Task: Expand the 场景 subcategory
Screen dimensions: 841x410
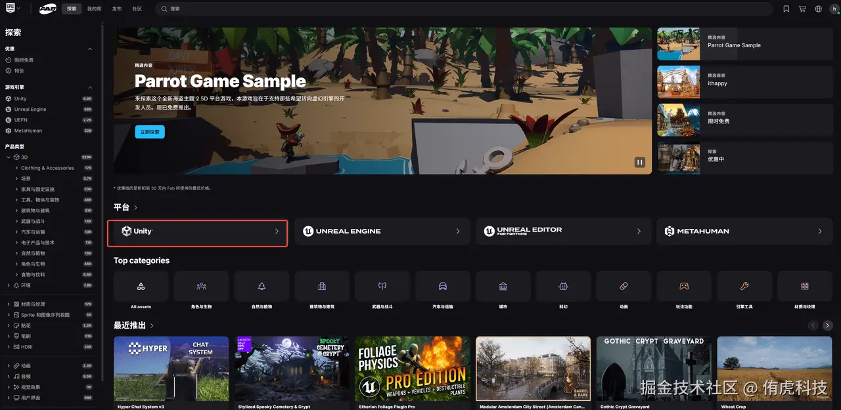Action: [x=16, y=178]
